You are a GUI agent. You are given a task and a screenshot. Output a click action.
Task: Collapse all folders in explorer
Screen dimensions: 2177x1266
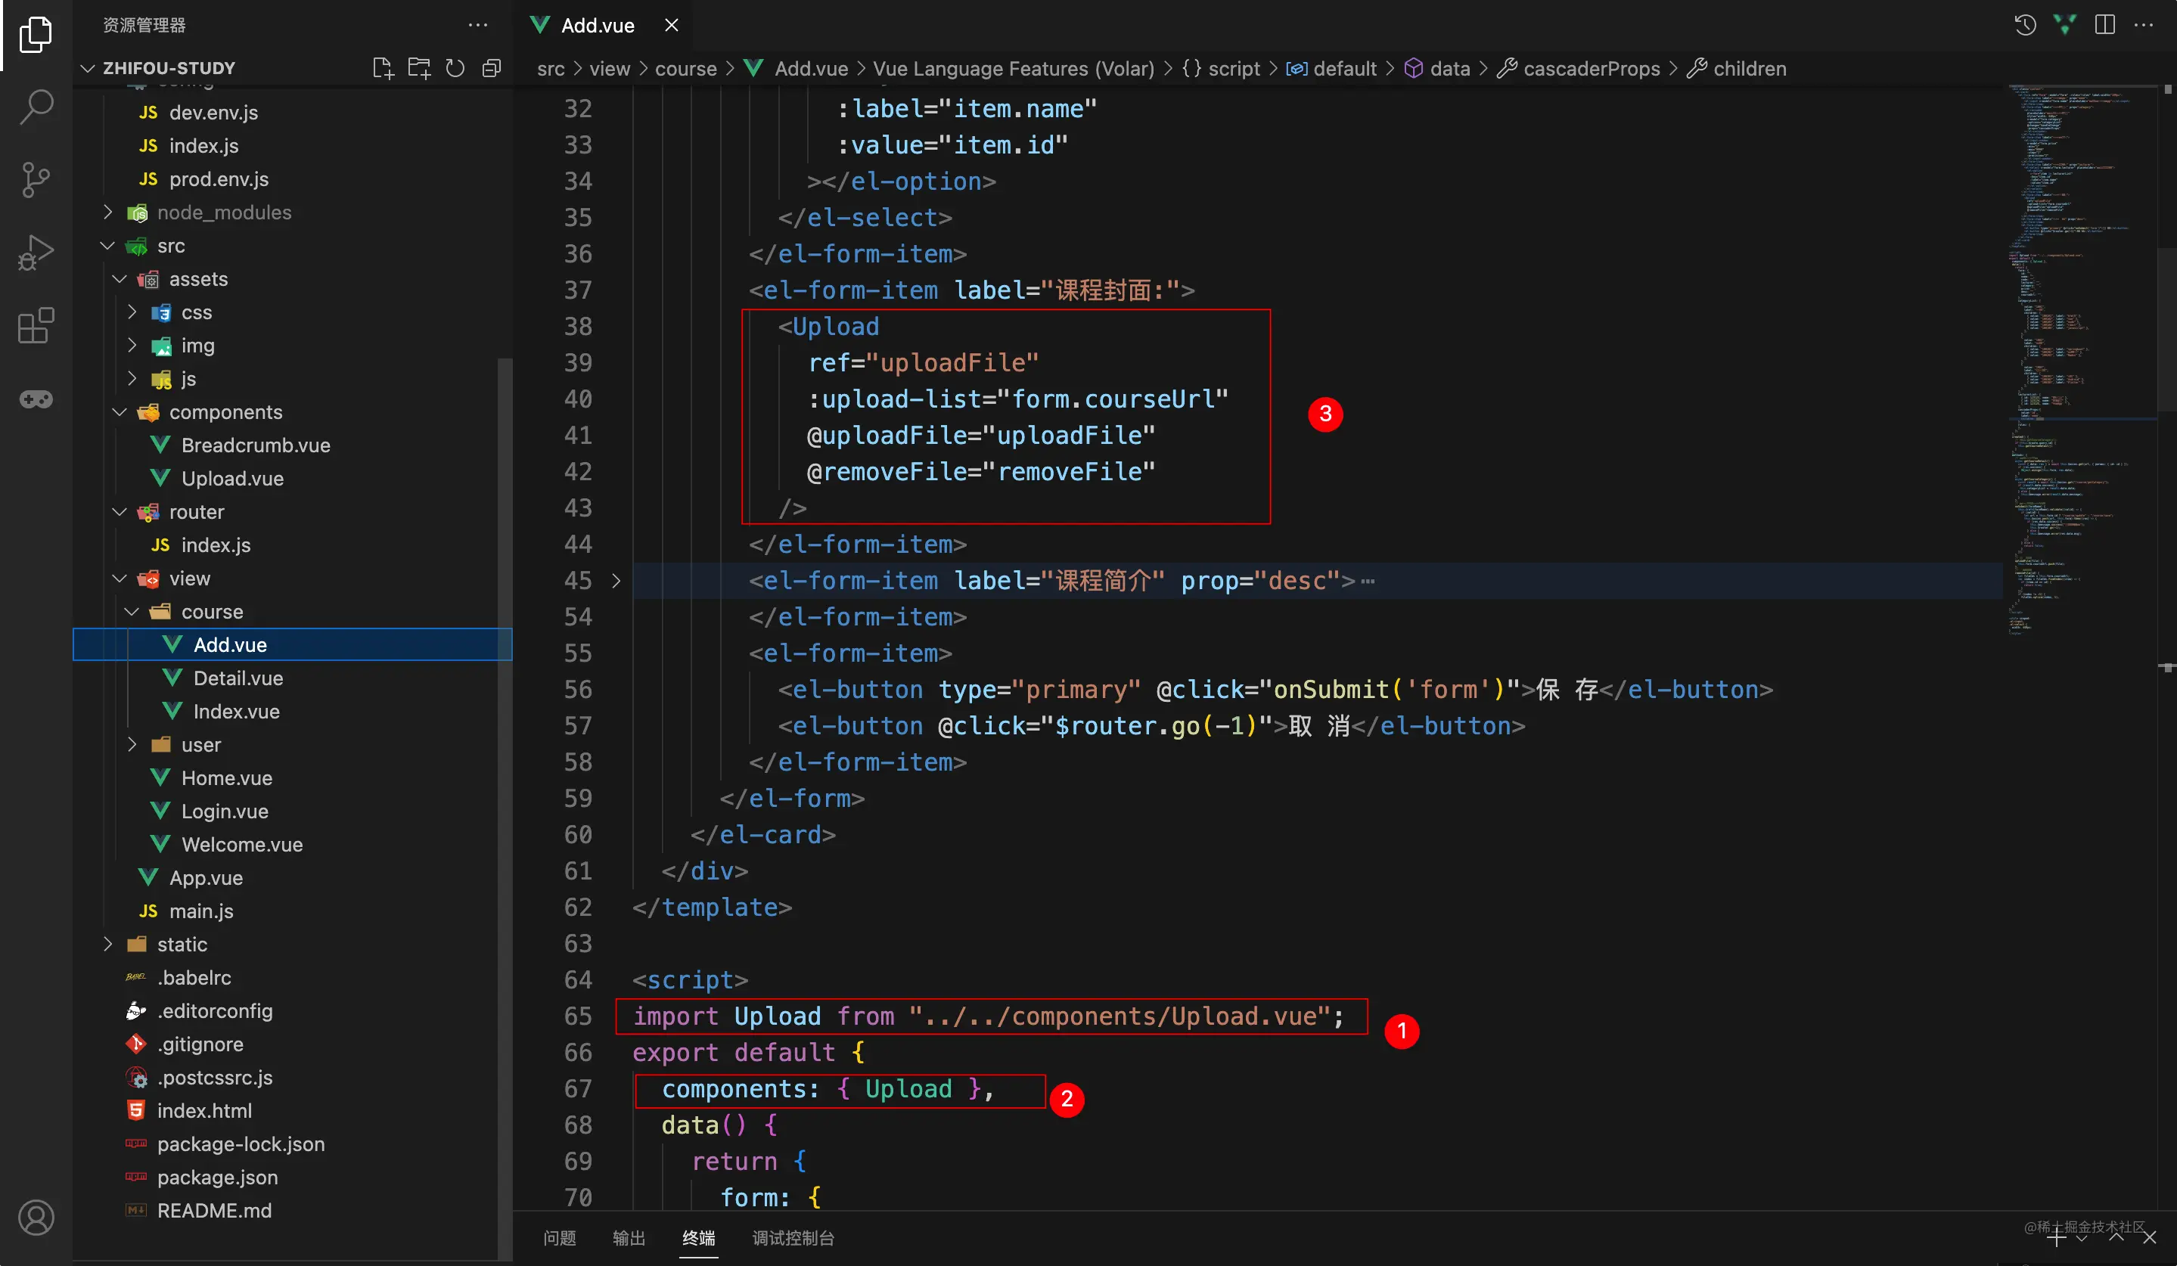492,68
